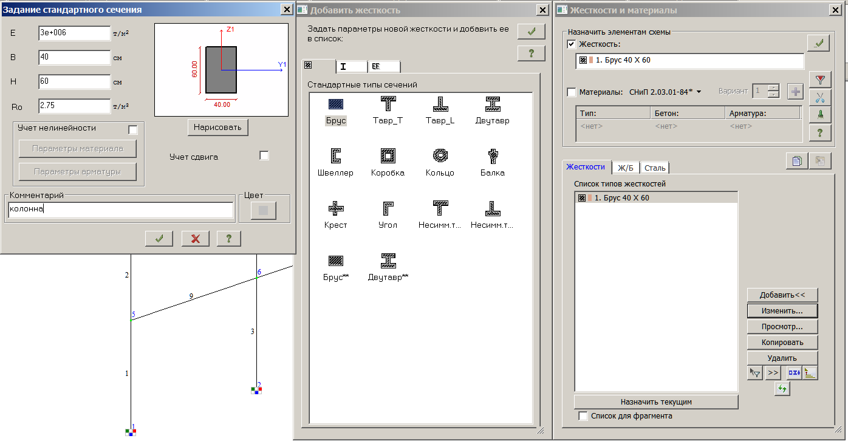Cancel the section dialog with red X
Image resolution: width=848 pixels, height=444 pixels.
coord(196,239)
